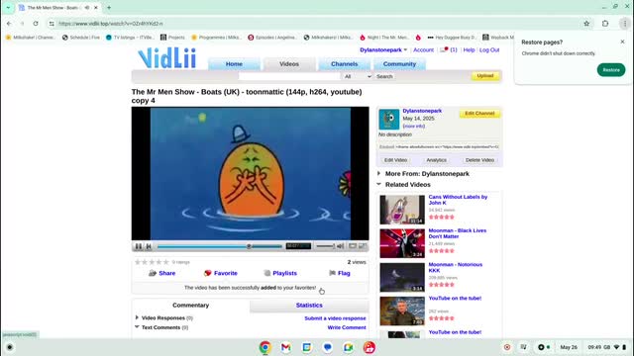Click the Share icon under the video
This screenshot has height=356, width=634.
[x=153, y=273]
